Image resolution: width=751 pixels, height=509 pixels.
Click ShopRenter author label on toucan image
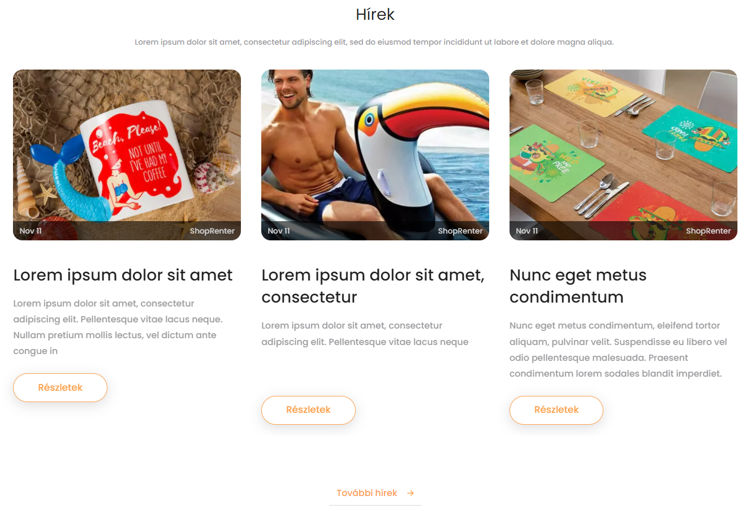click(460, 231)
